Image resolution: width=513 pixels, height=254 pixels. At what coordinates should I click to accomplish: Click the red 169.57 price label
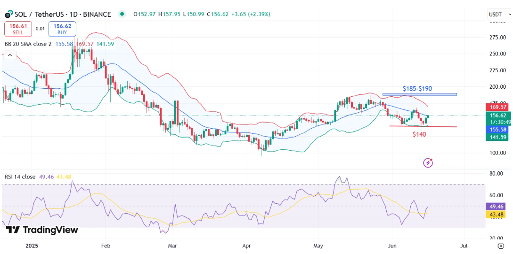point(497,108)
